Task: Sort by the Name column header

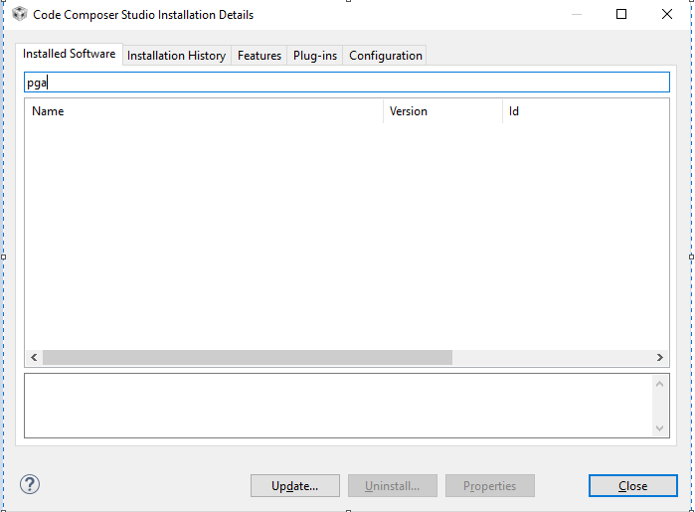Action: coord(204,111)
